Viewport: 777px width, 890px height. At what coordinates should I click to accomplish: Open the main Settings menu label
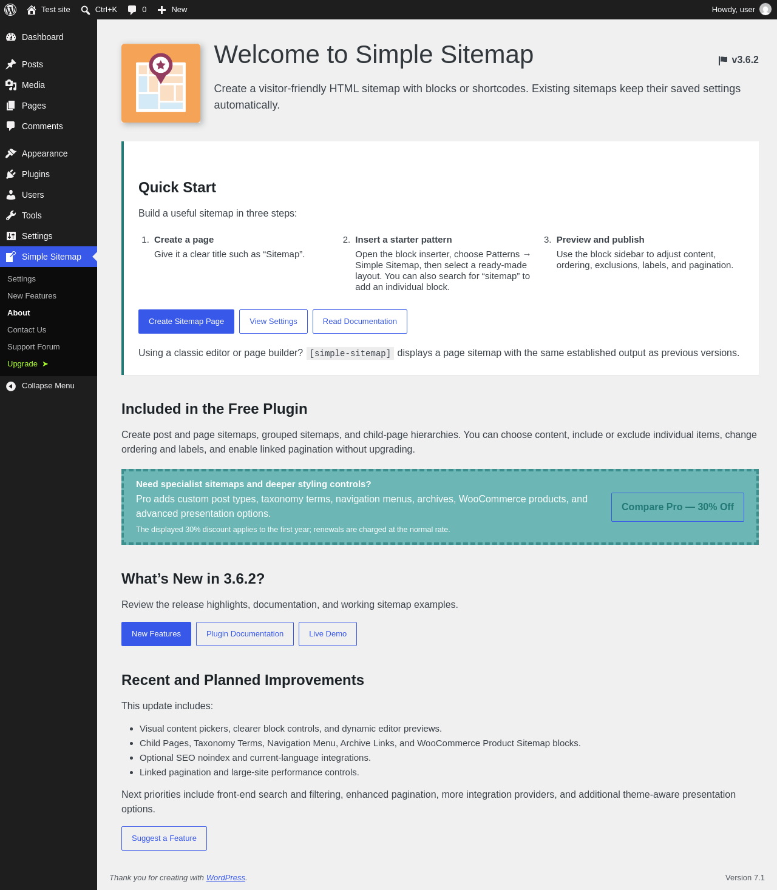37,236
